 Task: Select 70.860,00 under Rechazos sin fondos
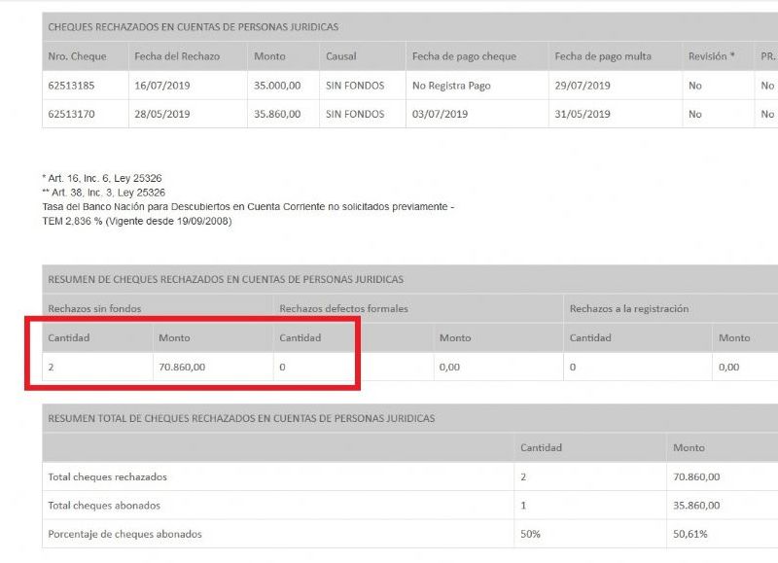[x=182, y=367]
